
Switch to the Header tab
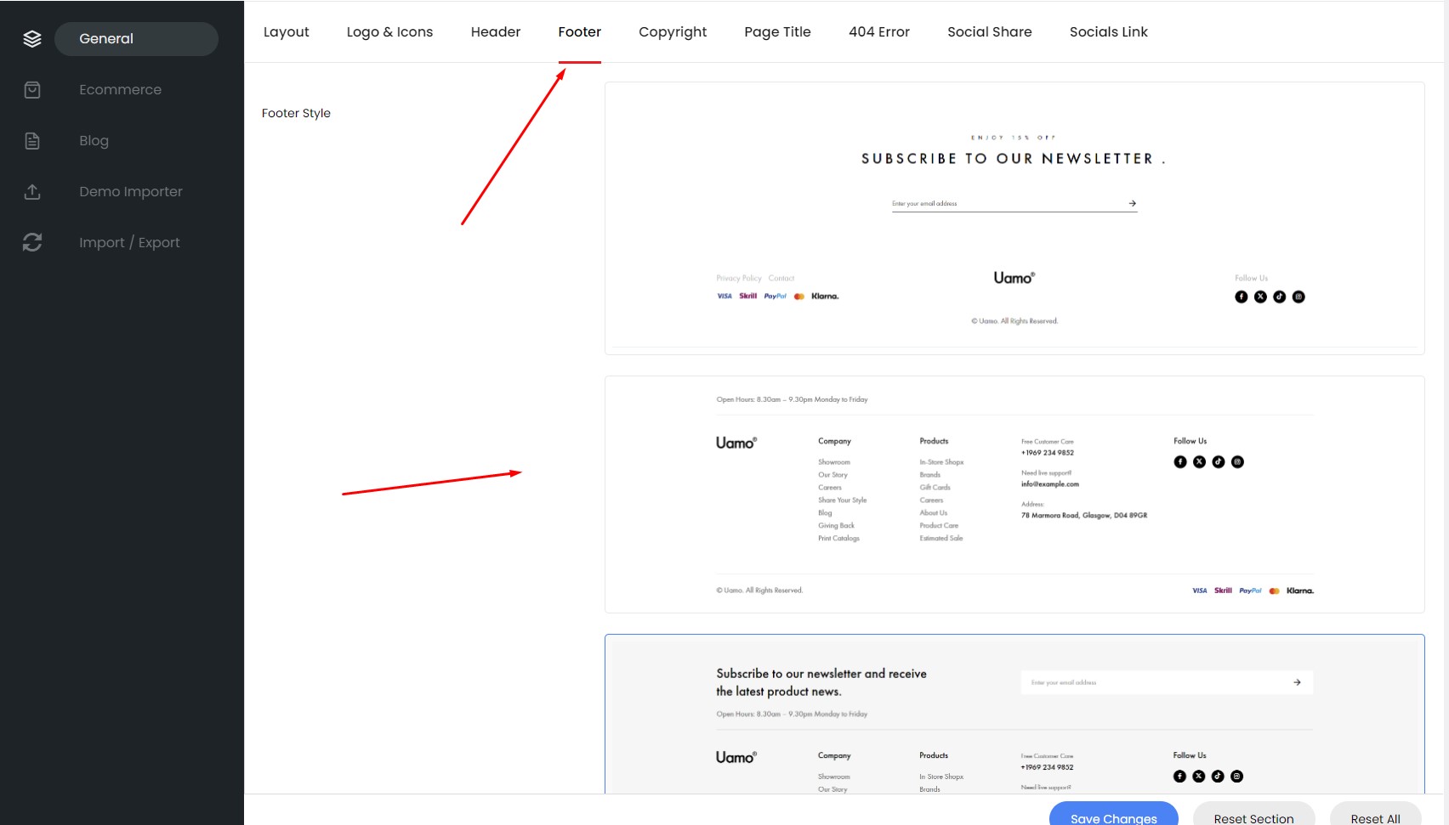click(x=496, y=32)
